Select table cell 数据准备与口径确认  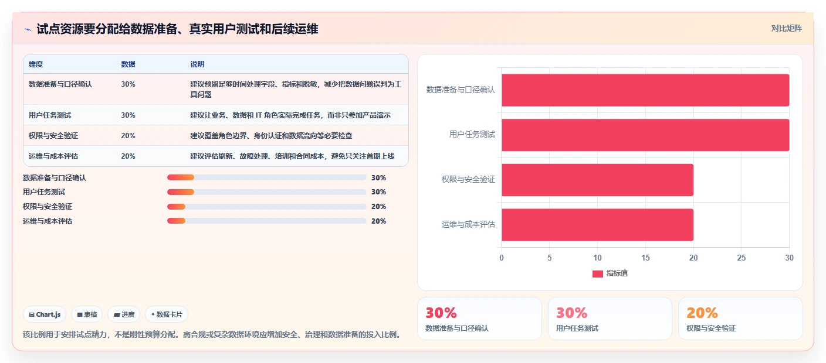point(60,84)
